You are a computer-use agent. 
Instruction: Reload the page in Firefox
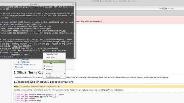162,9
